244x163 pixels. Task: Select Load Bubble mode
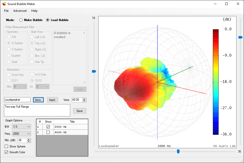[x=57, y=20]
